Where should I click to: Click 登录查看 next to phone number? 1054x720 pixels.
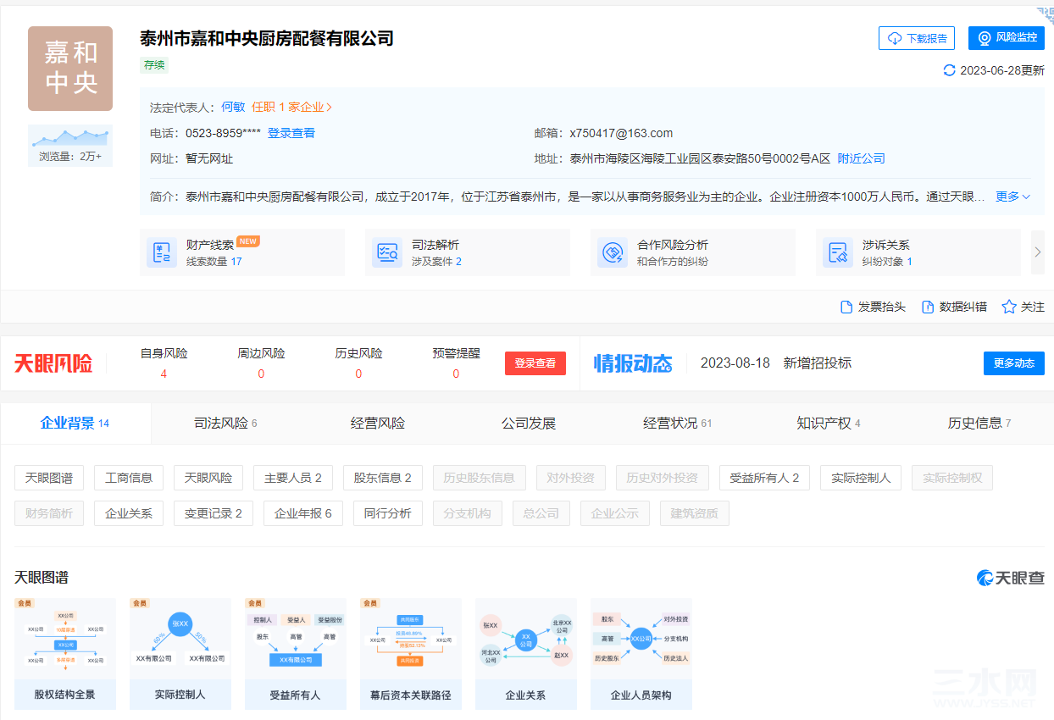tap(291, 133)
